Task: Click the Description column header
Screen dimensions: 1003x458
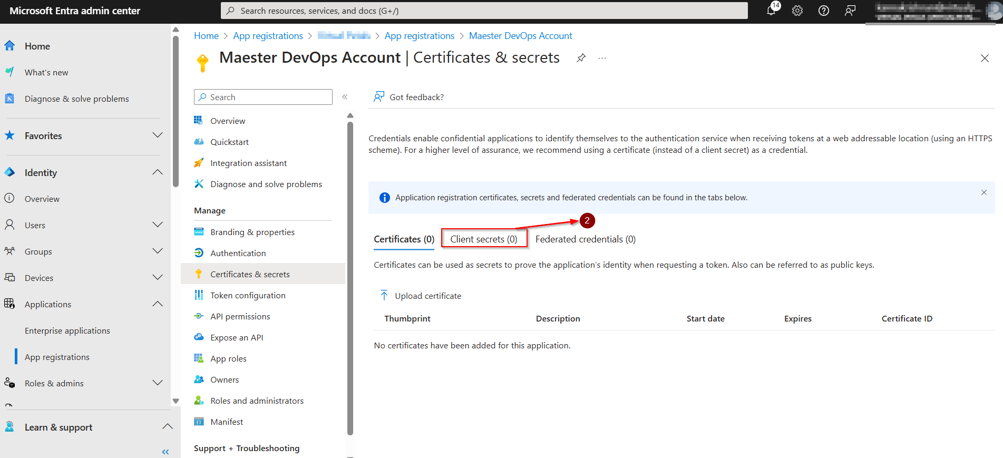Action: 558,318
